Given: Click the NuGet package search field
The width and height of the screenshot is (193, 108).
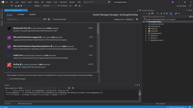Looking at the screenshot, I should pos(25,19).
